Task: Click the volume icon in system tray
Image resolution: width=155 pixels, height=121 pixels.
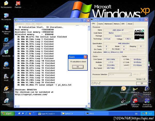Action: click(x=143, y=114)
